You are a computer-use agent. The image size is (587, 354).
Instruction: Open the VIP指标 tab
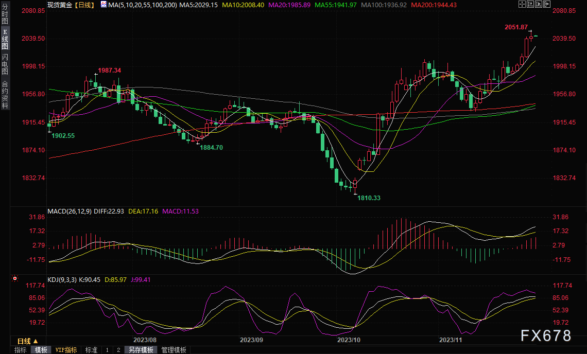click(66, 350)
